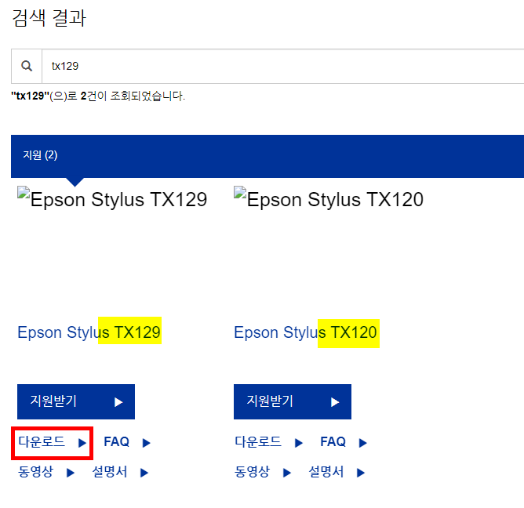This screenshot has height=508, width=524.
Task: Open broken thumbnail image for Epson Stylus TX120
Action: pos(329,199)
